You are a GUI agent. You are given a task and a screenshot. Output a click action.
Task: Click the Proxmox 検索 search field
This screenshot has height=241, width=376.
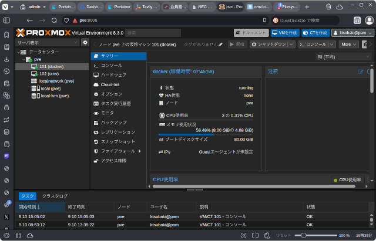pyautogui.click(x=153, y=33)
